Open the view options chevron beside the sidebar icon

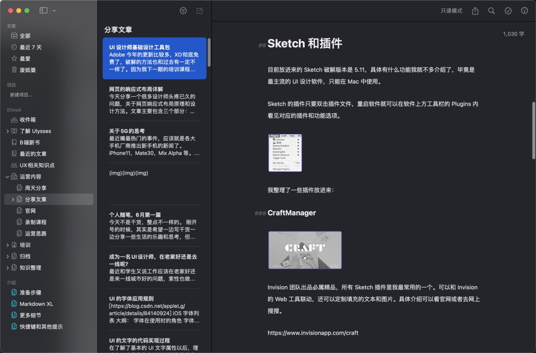pos(53,10)
